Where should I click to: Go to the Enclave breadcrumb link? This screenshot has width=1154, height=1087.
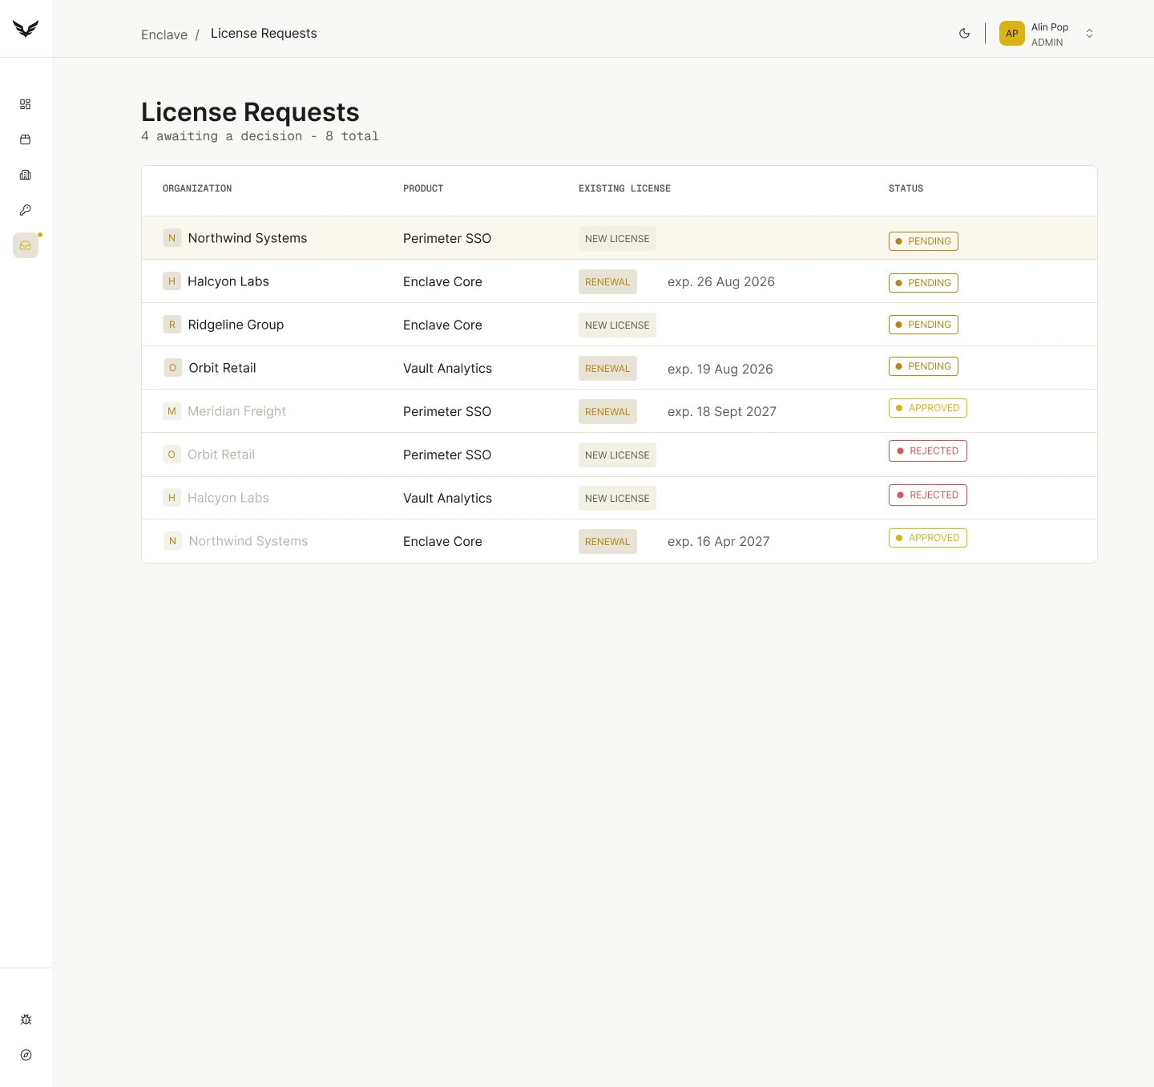tap(164, 34)
